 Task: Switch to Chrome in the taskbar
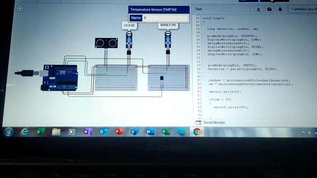[197, 132]
